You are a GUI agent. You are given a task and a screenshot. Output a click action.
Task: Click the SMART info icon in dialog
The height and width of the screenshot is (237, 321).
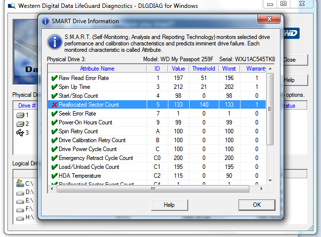coord(55,42)
